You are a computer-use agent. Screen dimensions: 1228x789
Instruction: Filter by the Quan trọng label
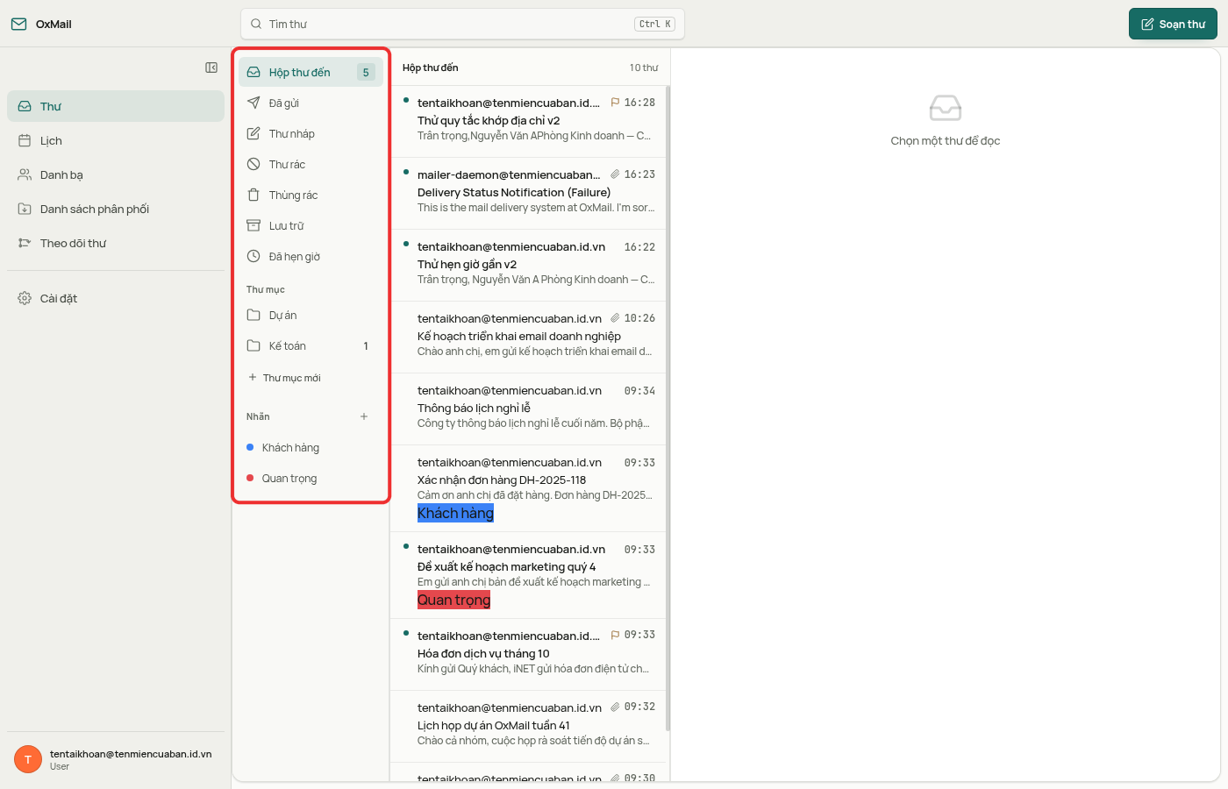click(x=311, y=479)
